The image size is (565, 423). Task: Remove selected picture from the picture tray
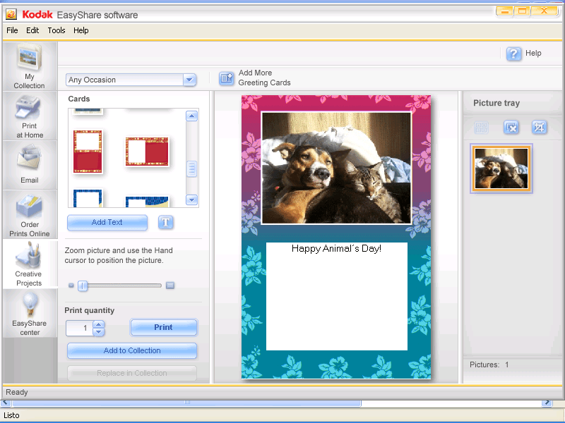(511, 128)
